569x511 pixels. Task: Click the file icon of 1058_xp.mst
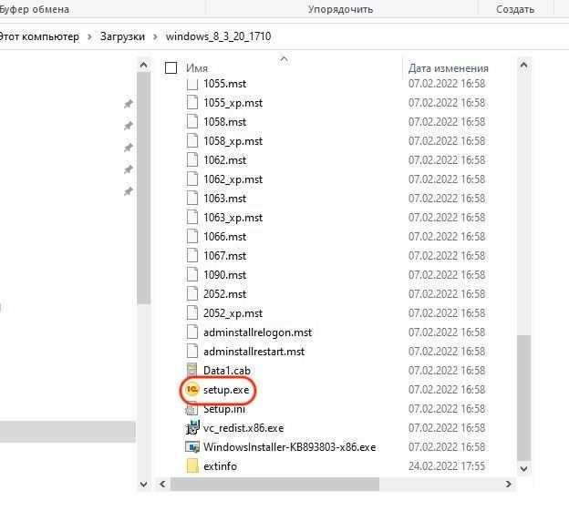coord(192,141)
